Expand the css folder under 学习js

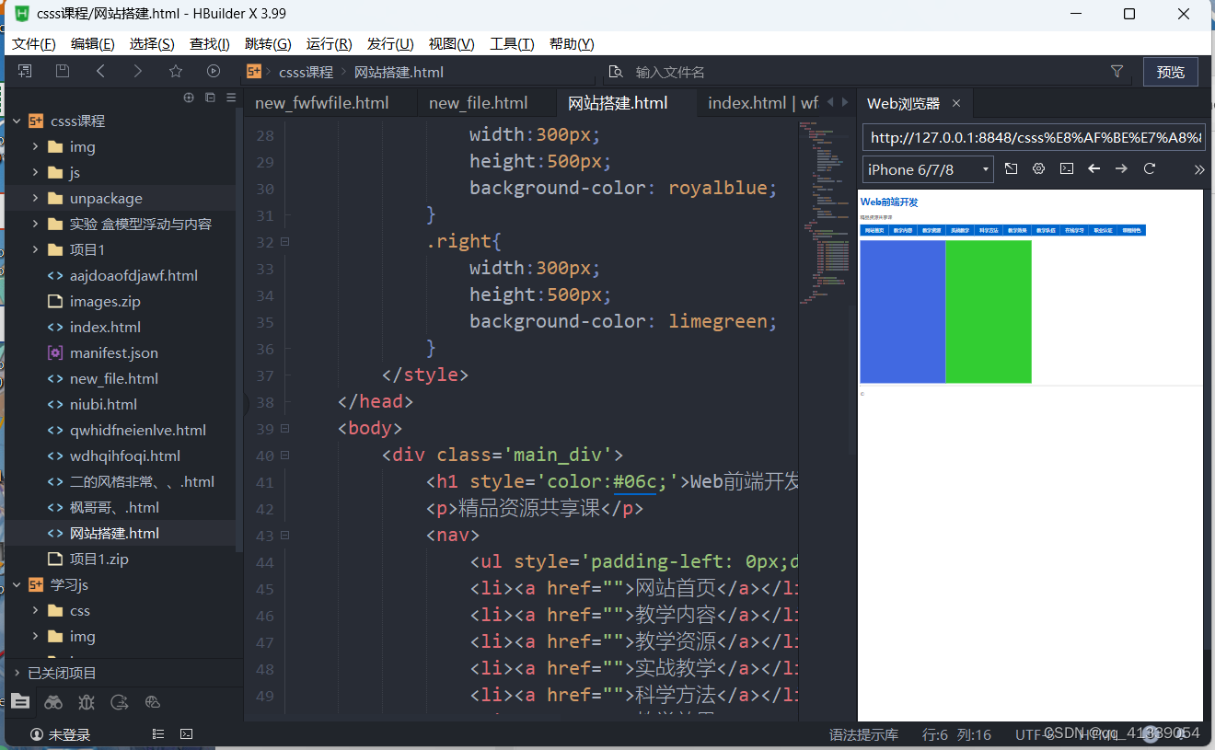coord(35,611)
